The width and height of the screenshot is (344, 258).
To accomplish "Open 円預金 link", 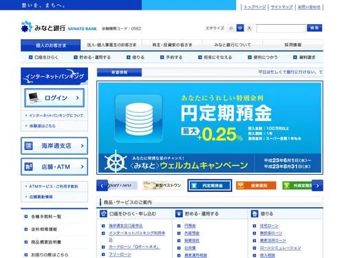I will point(190,226).
